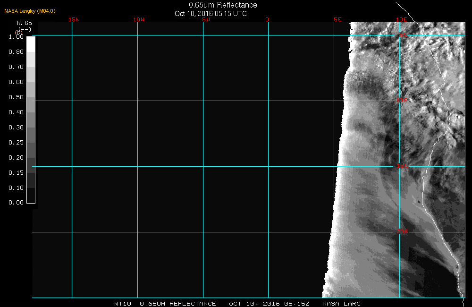Select the 0.65um Reflectance title text

click(223, 5)
